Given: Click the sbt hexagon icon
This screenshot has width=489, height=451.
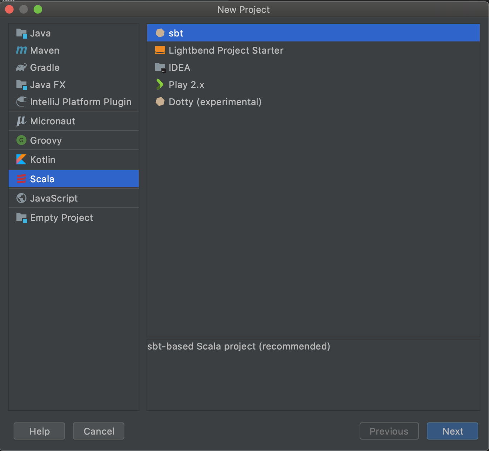Looking at the screenshot, I should (160, 33).
